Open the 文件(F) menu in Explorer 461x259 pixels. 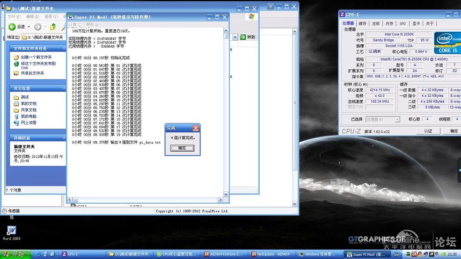click(14, 17)
